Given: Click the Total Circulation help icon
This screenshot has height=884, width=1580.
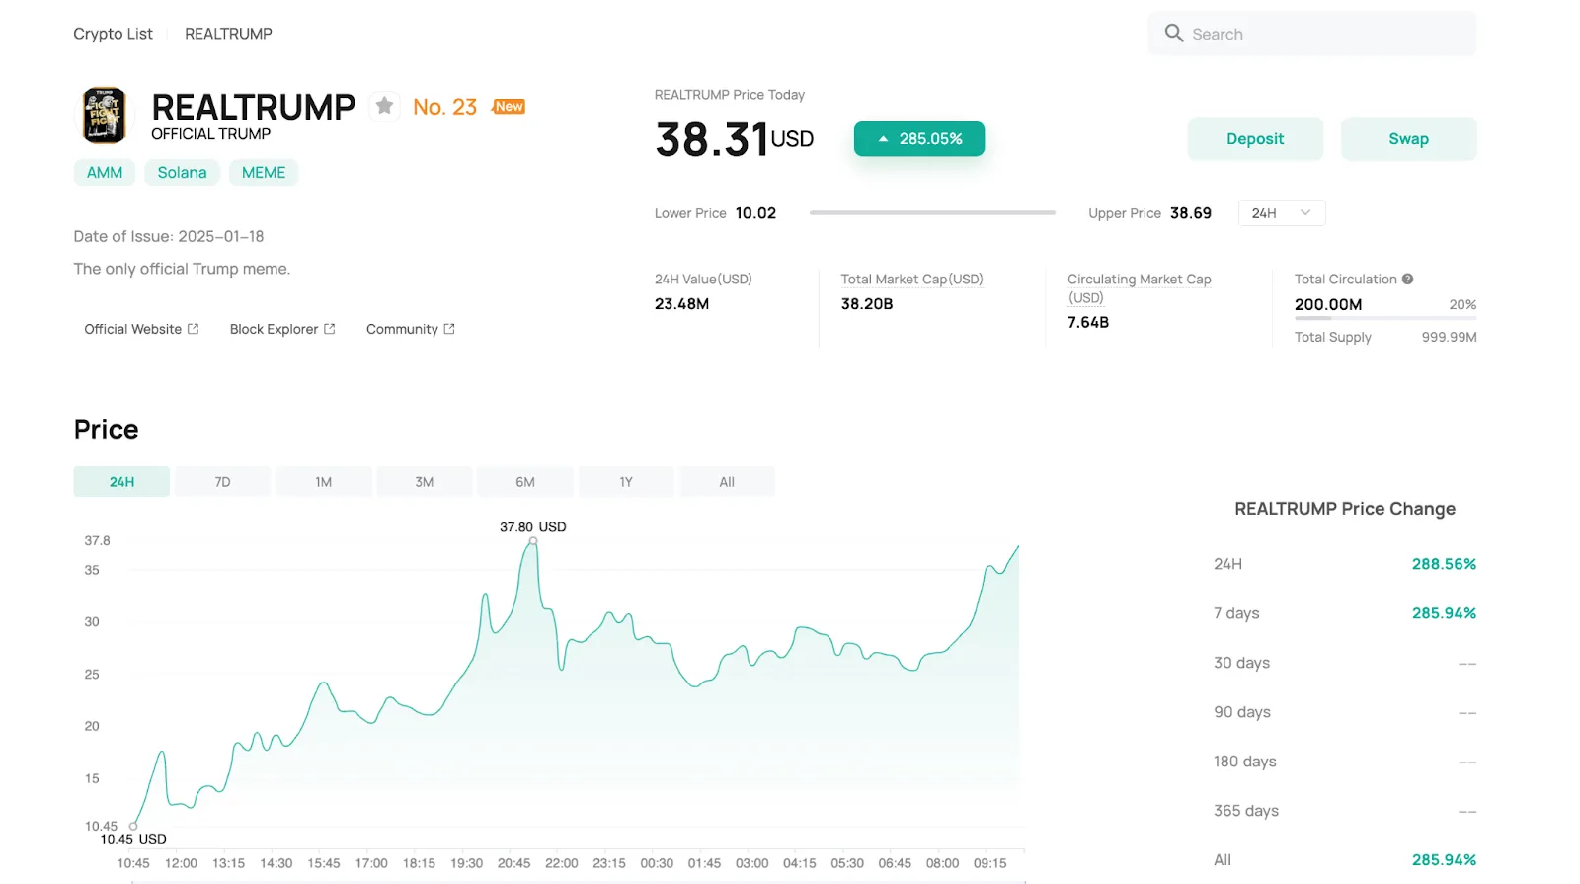Looking at the screenshot, I should point(1408,279).
